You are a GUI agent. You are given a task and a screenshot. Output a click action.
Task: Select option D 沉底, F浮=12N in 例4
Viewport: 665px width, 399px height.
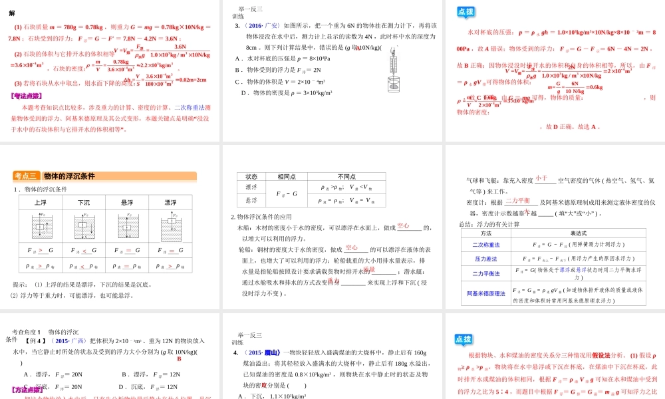pyautogui.click(x=148, y=387)
